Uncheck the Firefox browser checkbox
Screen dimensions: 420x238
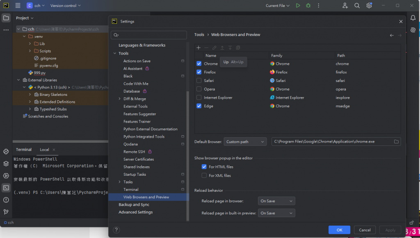(199, 72)
